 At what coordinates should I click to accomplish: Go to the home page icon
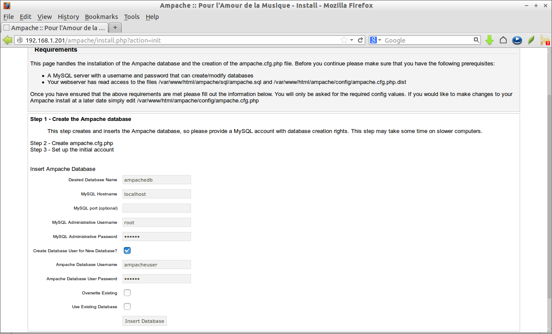(x=503, y=40)
